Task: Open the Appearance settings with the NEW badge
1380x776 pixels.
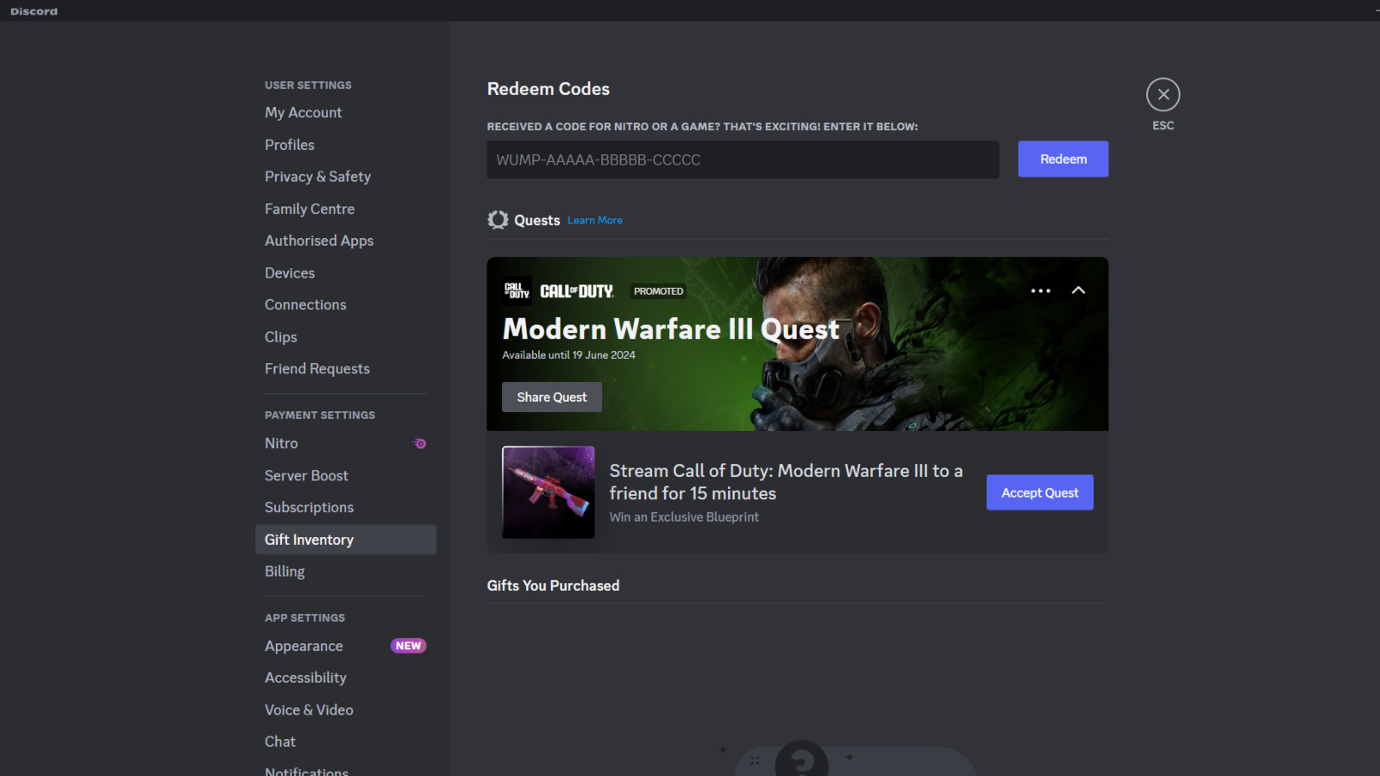Action: point(304,645)
